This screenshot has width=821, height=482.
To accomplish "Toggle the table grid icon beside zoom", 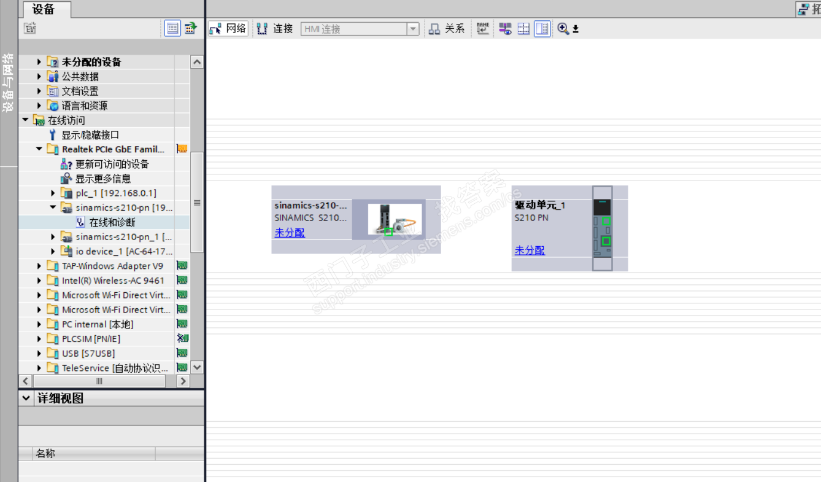I will pos(523,28).
